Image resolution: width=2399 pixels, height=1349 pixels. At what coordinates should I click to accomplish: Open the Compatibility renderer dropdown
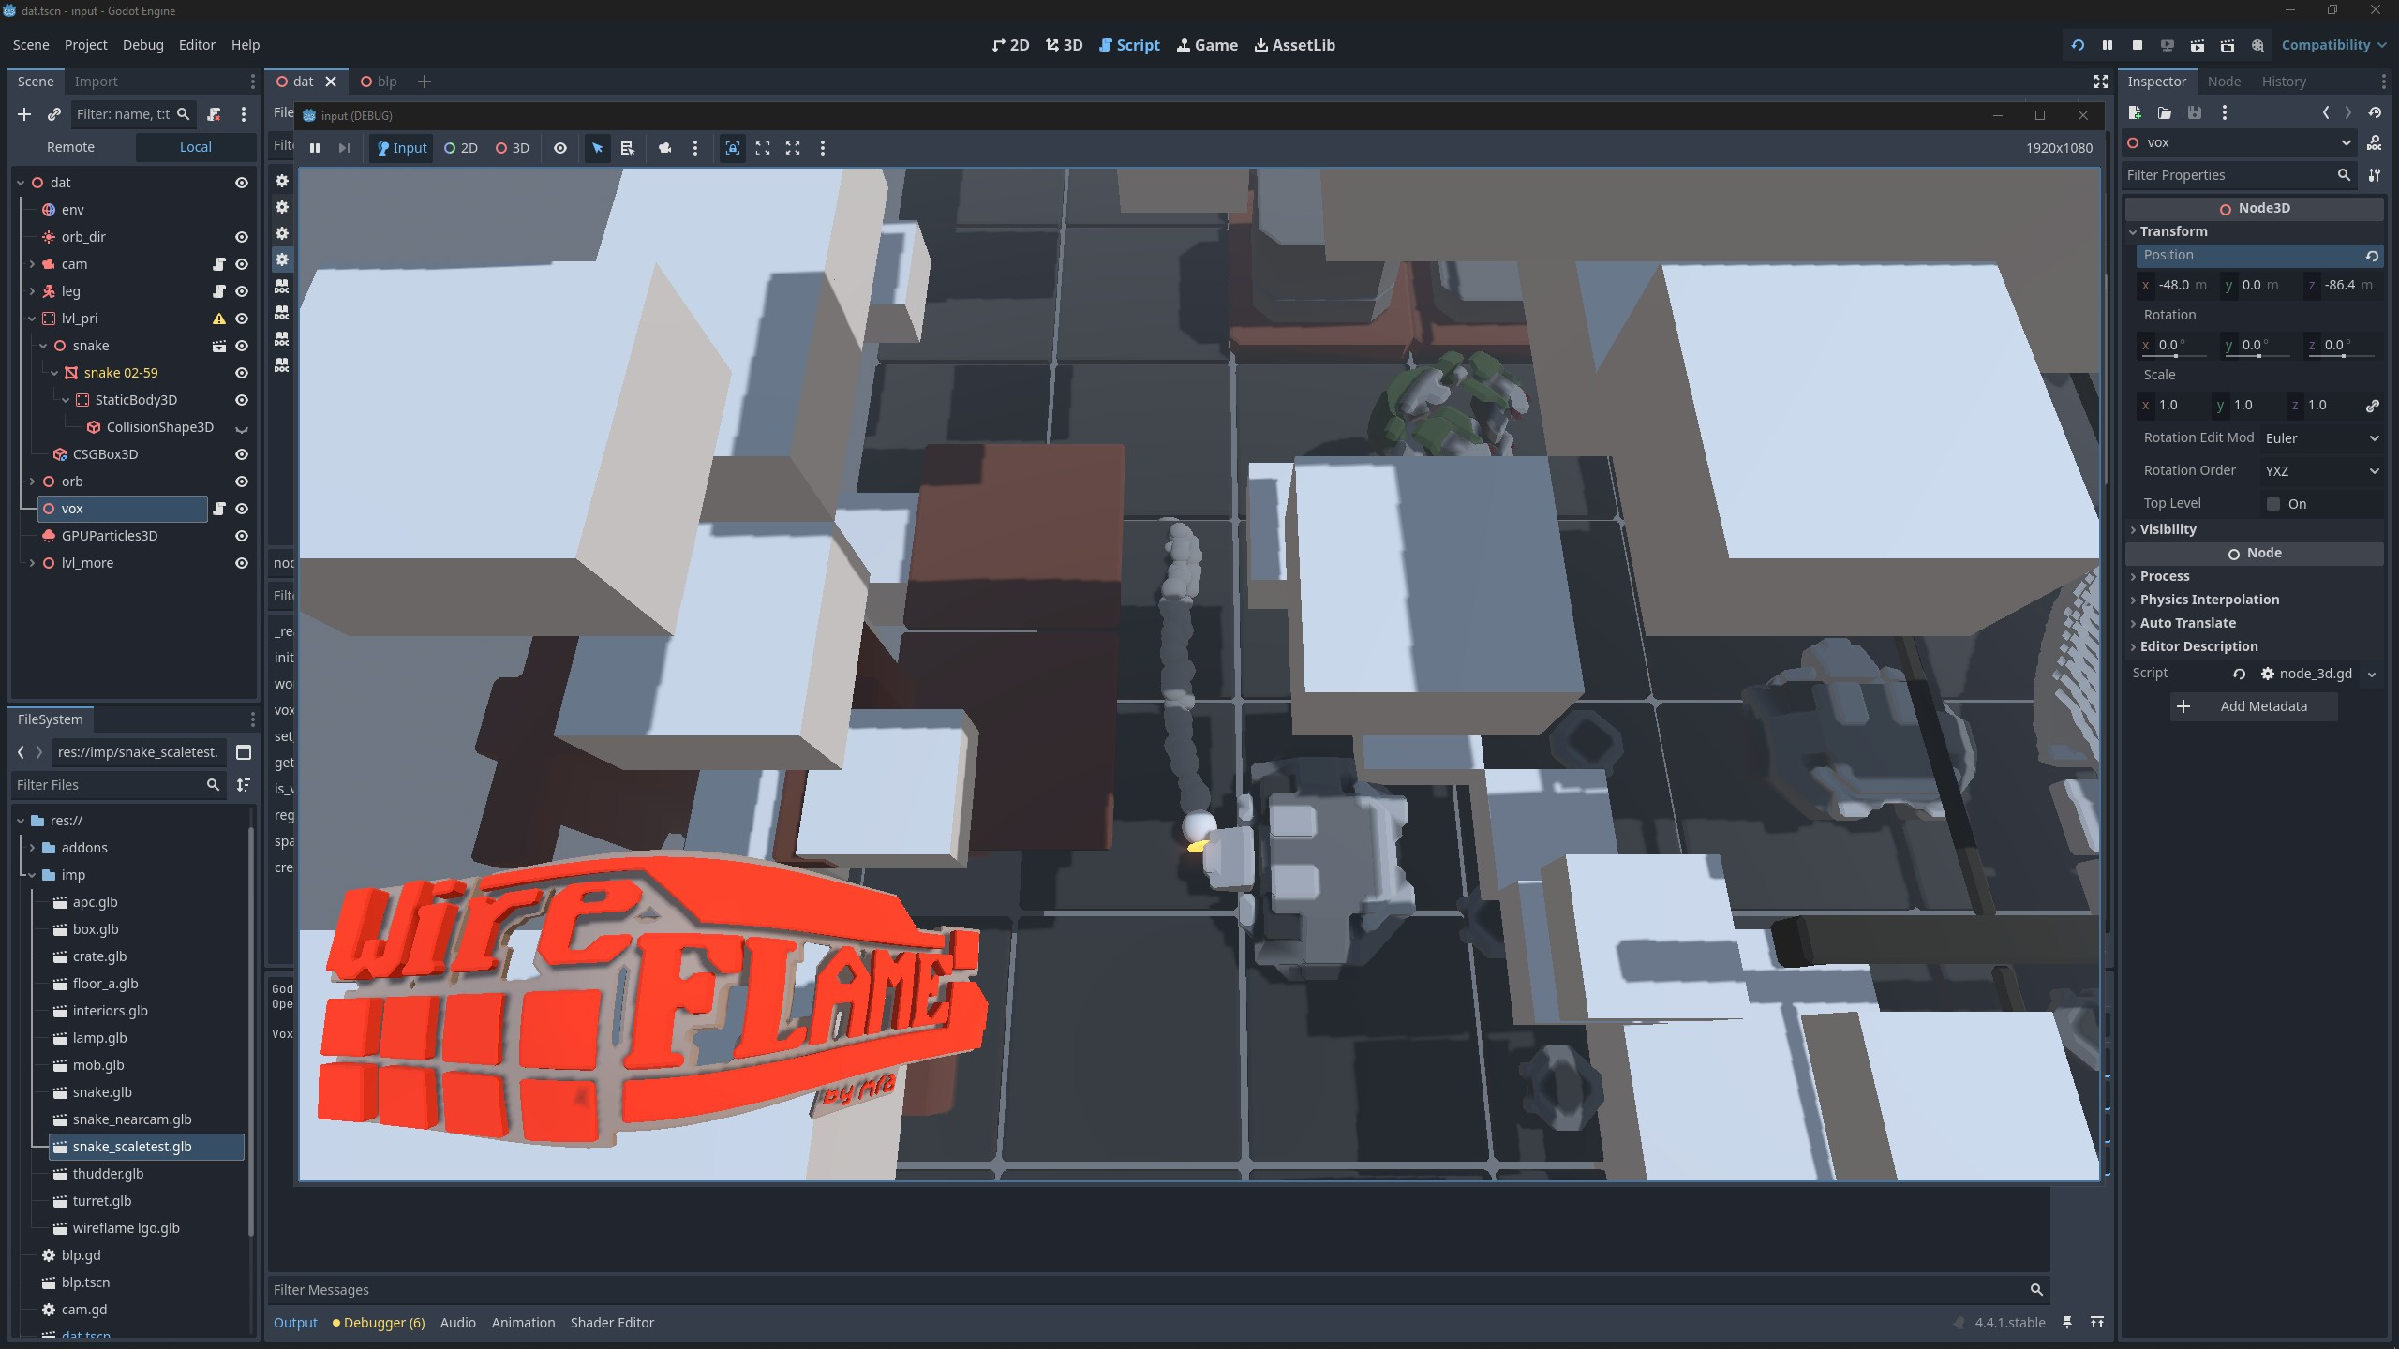(x=2333, y=45)
